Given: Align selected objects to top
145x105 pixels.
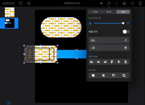Looking at the screenshot, I should click(112, 62).
